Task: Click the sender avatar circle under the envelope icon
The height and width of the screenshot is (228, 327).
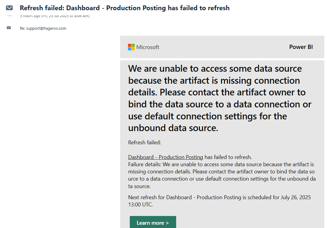Action: pyautogui.click(x=9, y=15)
